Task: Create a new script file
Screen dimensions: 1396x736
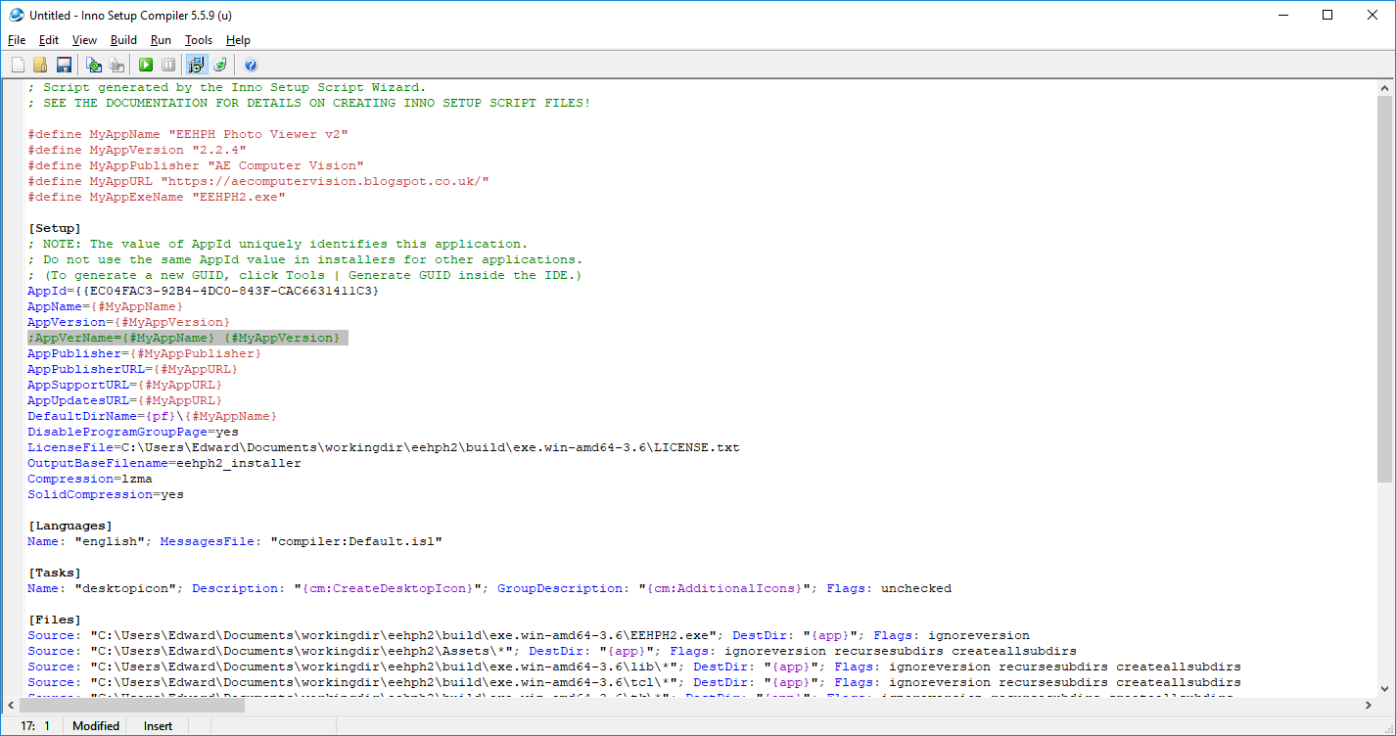Action: 18,64
